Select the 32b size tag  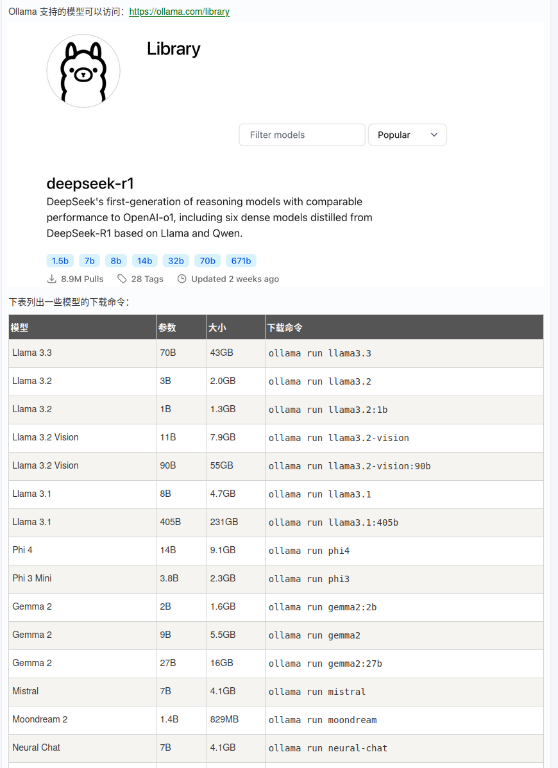(176, 260)
